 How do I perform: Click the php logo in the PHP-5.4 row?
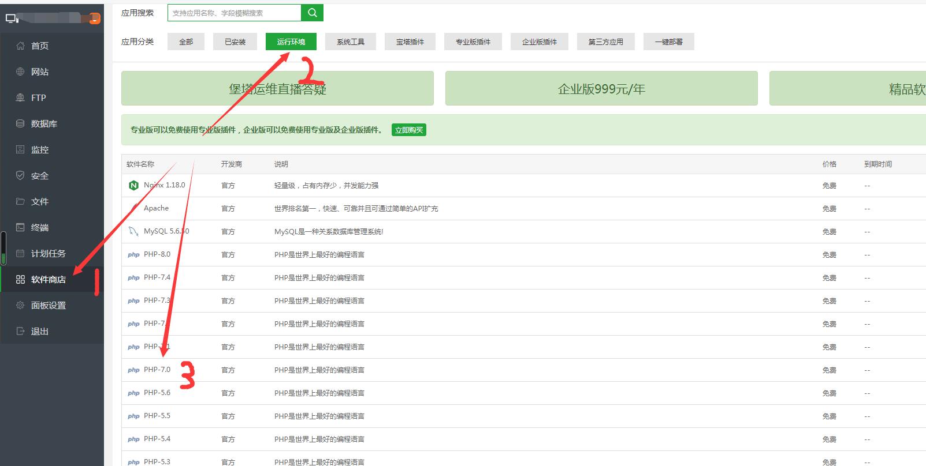(133, 439)
